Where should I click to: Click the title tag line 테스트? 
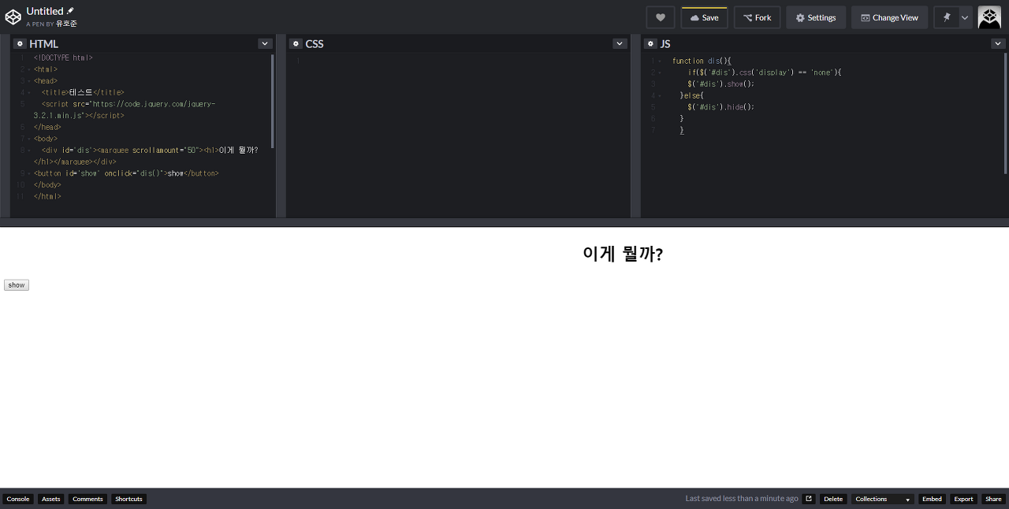pos(83,92)
